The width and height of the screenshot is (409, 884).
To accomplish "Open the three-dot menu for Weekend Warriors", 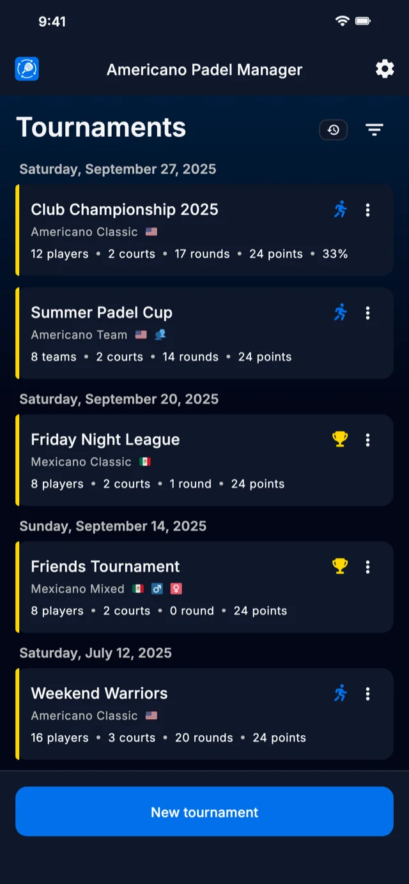I will click(368, 693).
